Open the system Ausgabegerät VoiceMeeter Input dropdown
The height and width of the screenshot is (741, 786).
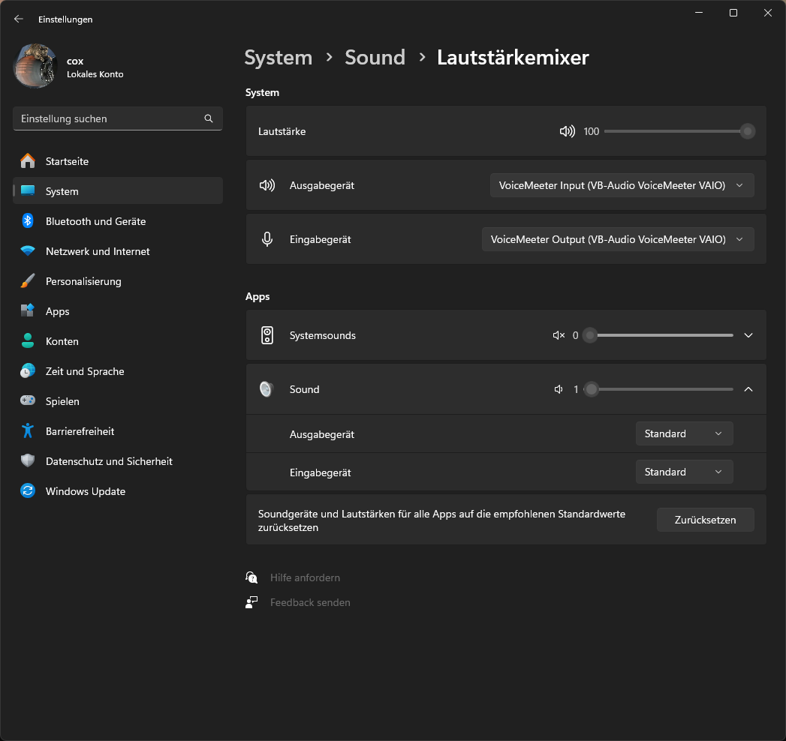coord(622,185)
